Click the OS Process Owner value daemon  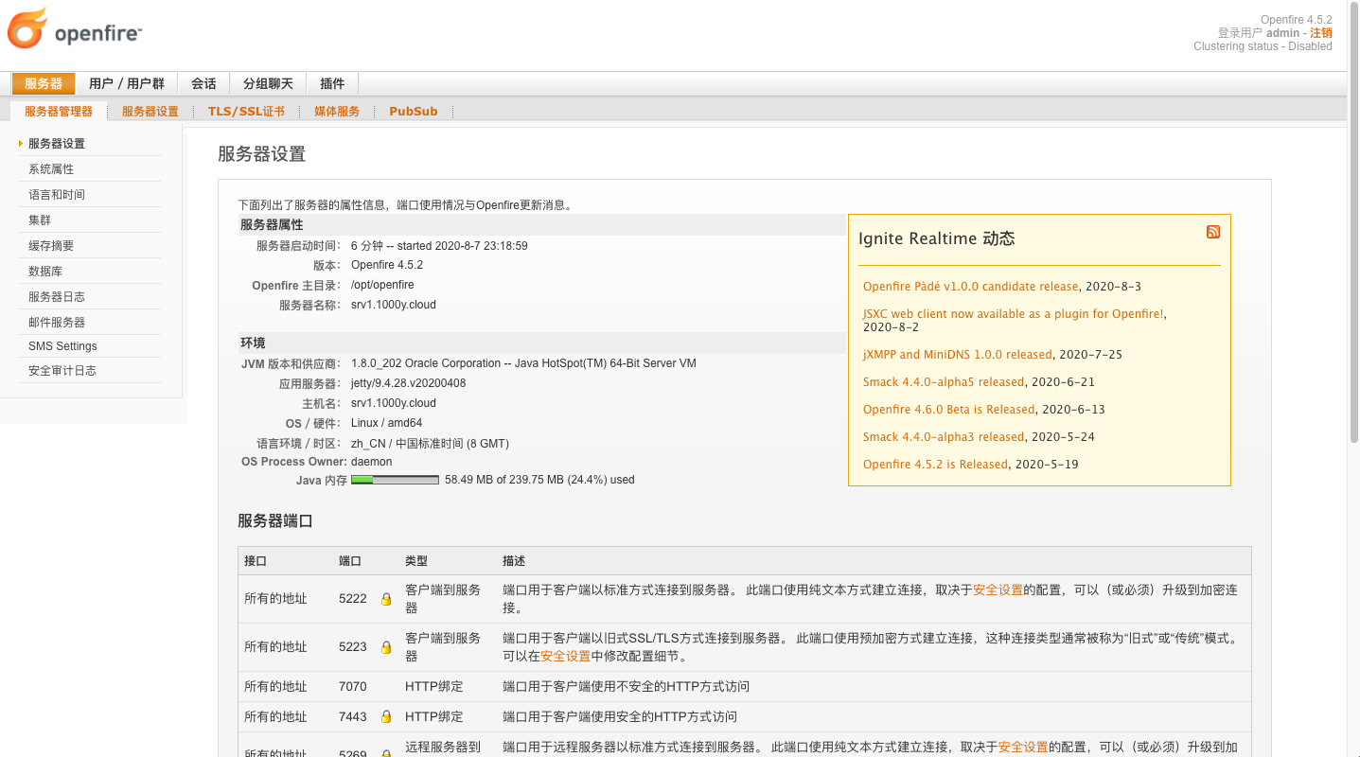tap(371, 462)
